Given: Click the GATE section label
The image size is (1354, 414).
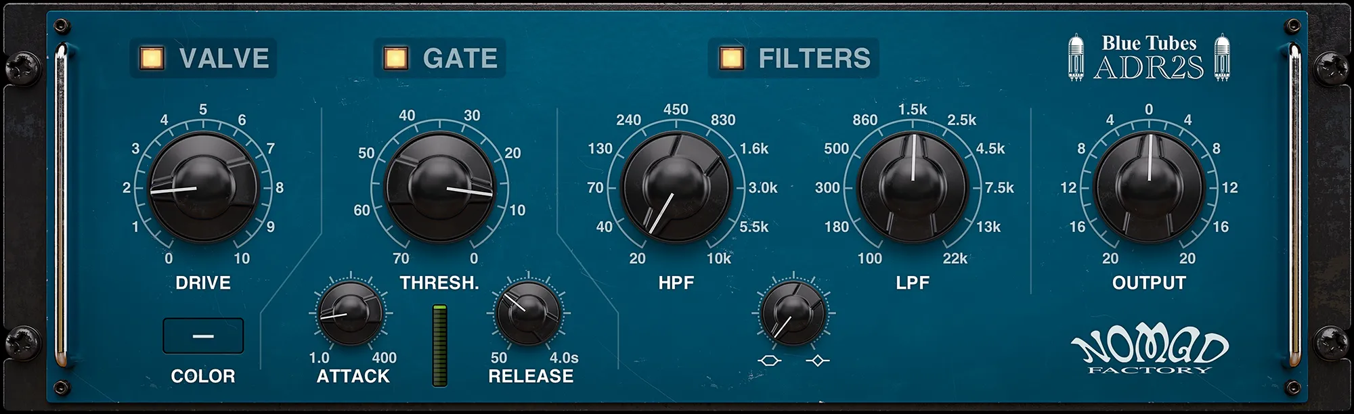Looking at the screenshot, I should [x=460, y=58].
